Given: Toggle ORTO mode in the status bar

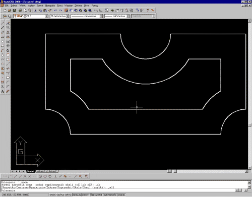Looking at the screenshot, I should click(x=68, y=195).
